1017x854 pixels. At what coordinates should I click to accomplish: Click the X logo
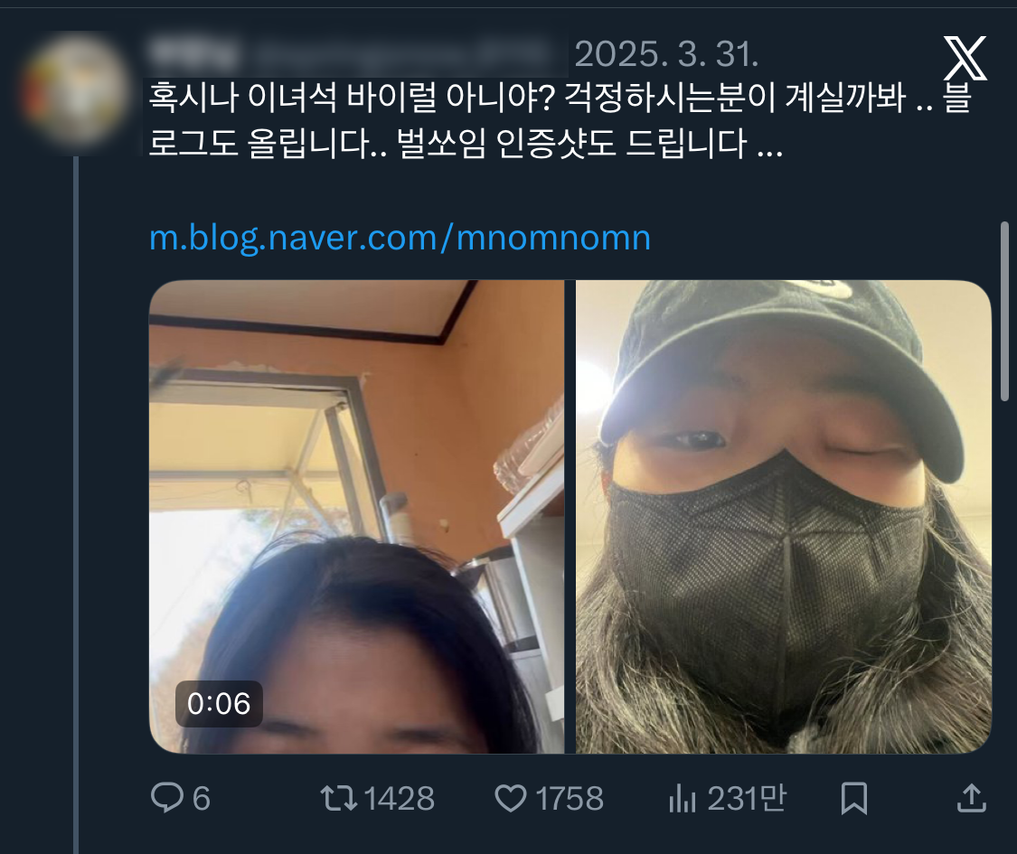(x=965, y=59)
